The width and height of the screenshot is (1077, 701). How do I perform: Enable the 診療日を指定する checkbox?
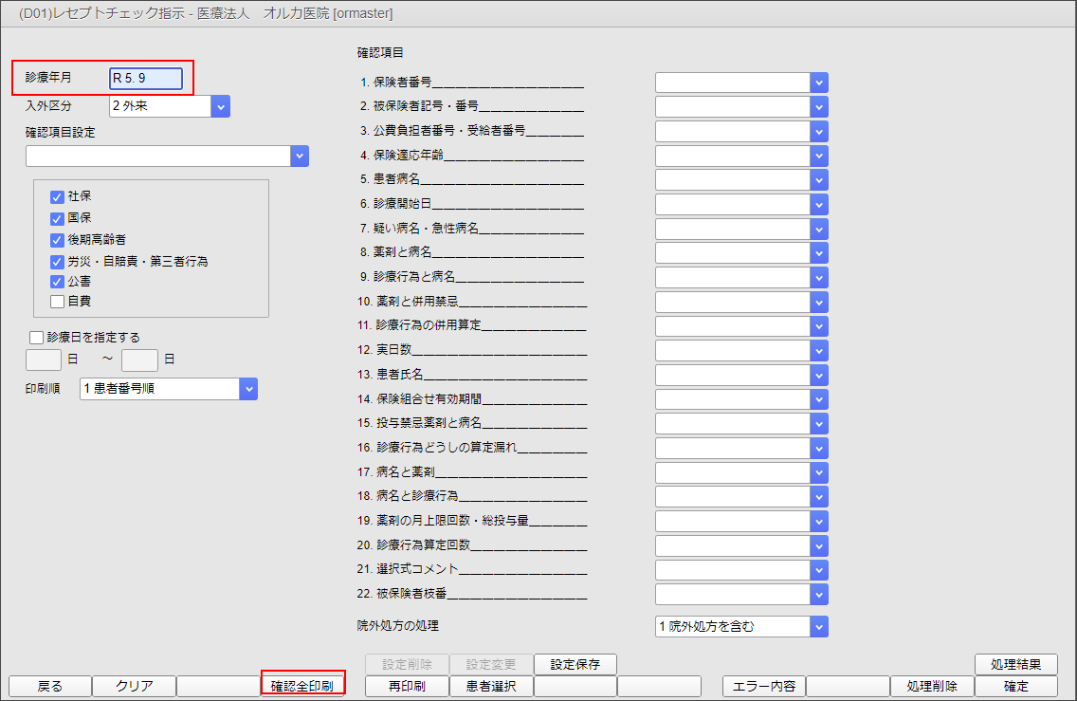(x=35, y=336)
